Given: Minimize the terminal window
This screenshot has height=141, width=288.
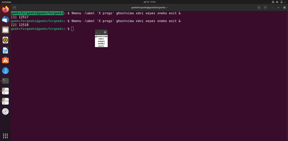Looking at the screenshot, I should (273, 8).
